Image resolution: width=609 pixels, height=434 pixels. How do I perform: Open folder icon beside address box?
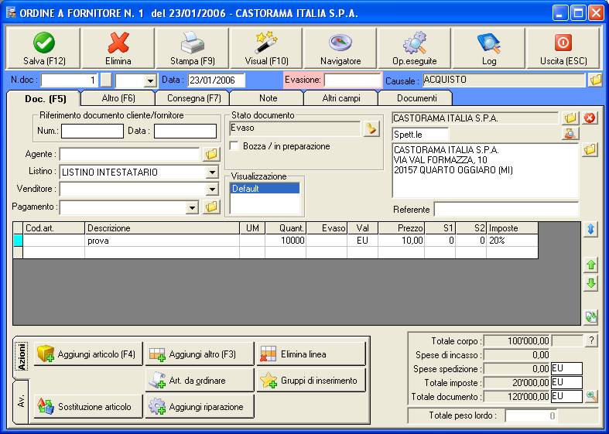(590, 149)
